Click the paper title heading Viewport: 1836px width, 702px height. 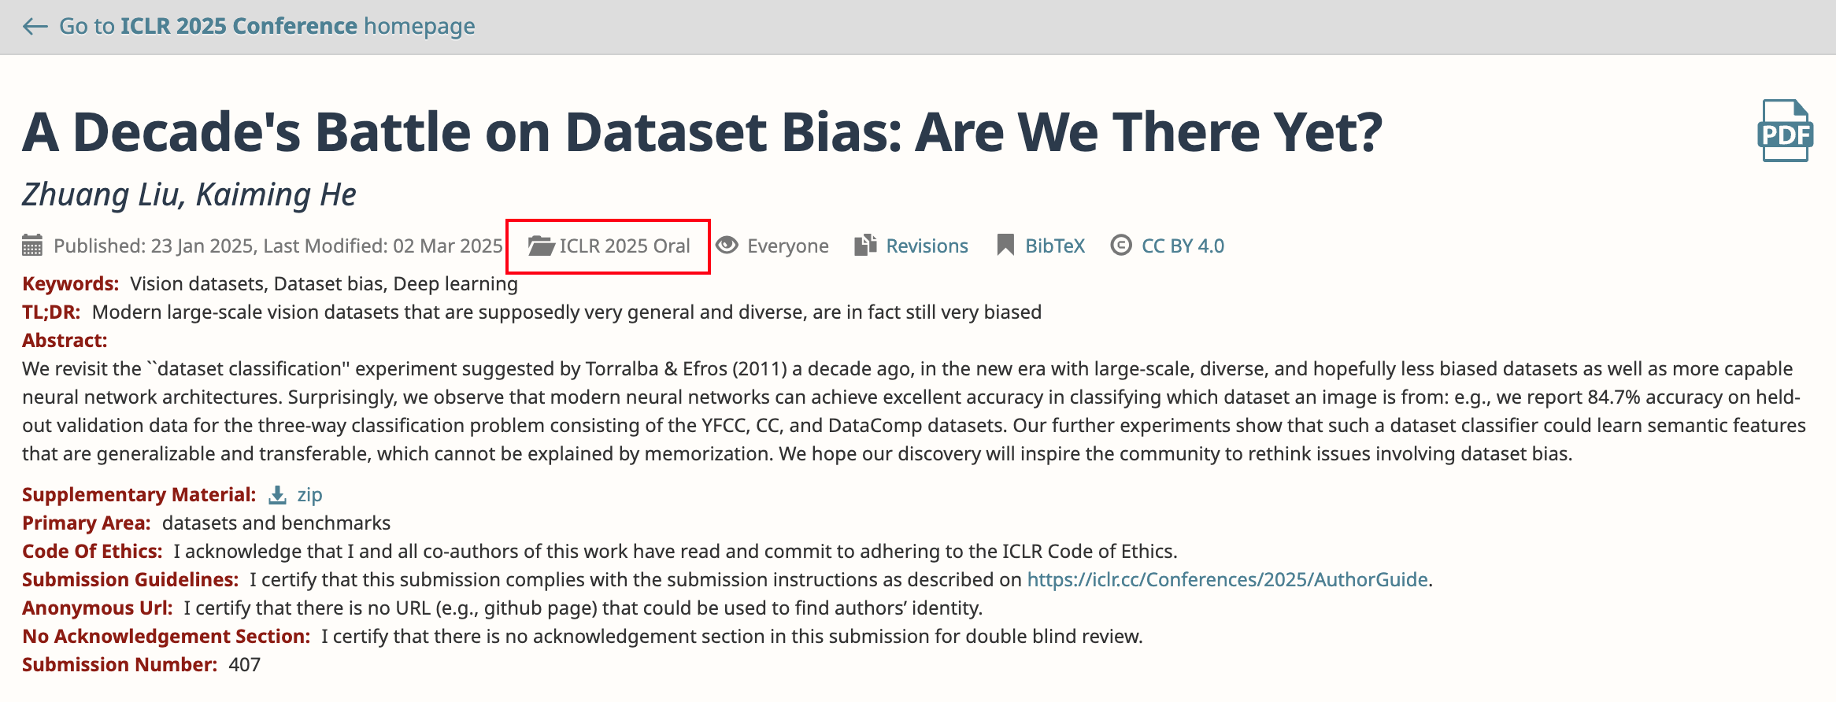click(x=702, y=131)
